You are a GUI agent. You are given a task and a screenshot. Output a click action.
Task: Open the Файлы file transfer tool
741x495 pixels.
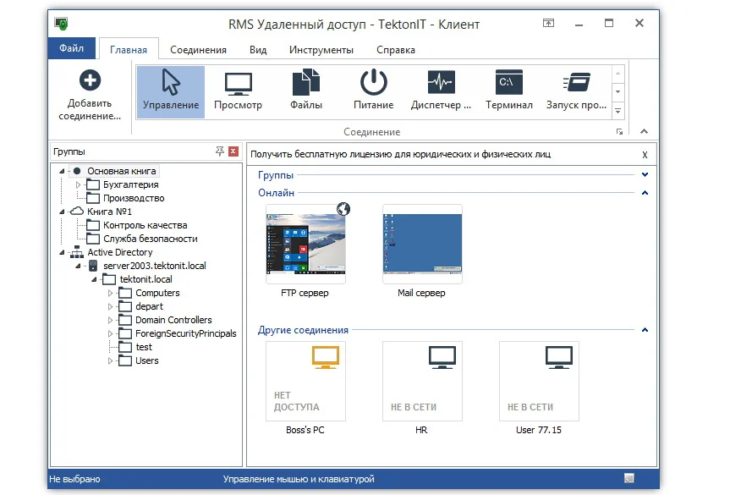[306, 91]
